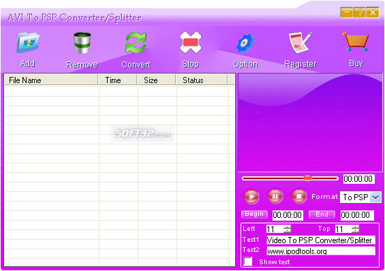Minimize the converter window
The width and height of the screenshot is (385, 271).
[x=347, y=12]
